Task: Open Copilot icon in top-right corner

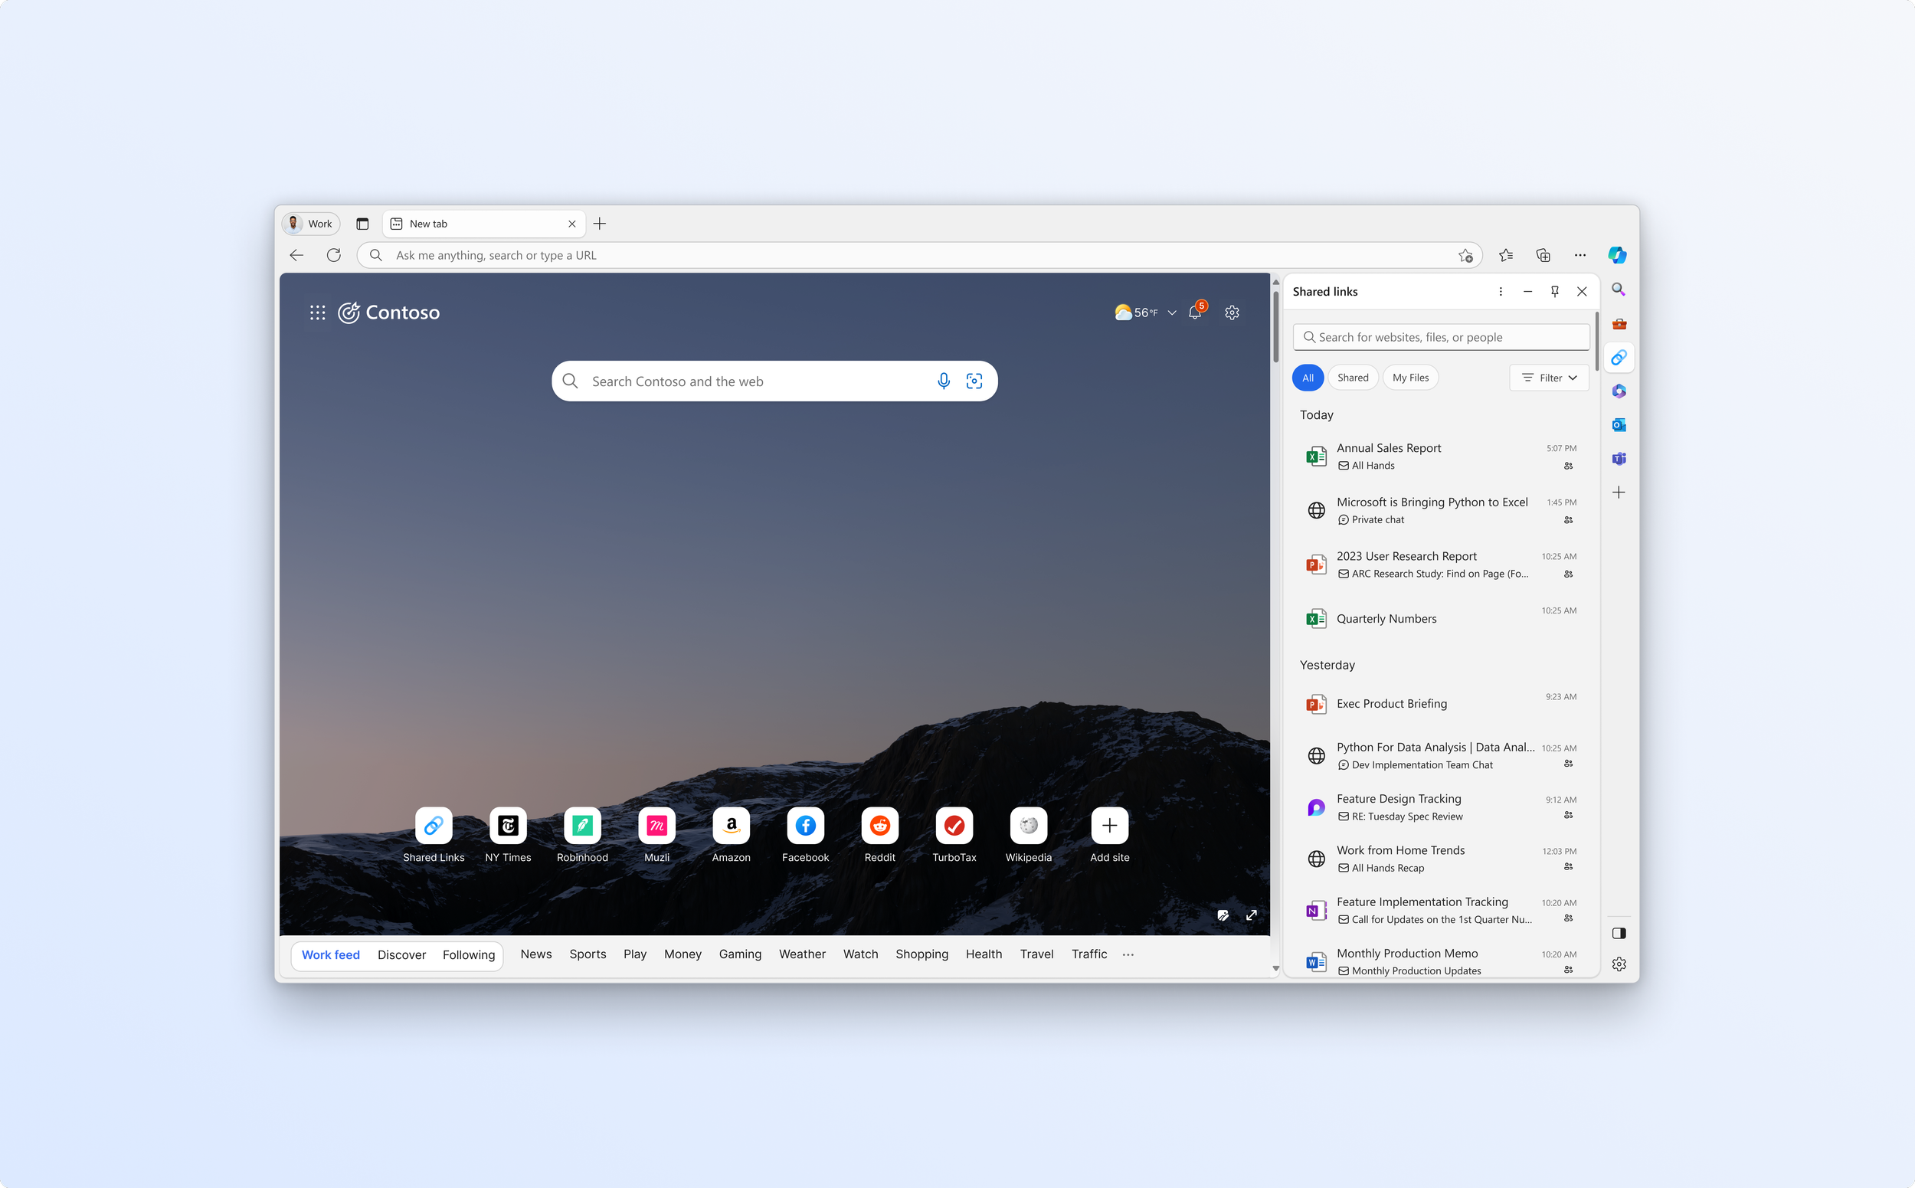Action: (1616, 255)
